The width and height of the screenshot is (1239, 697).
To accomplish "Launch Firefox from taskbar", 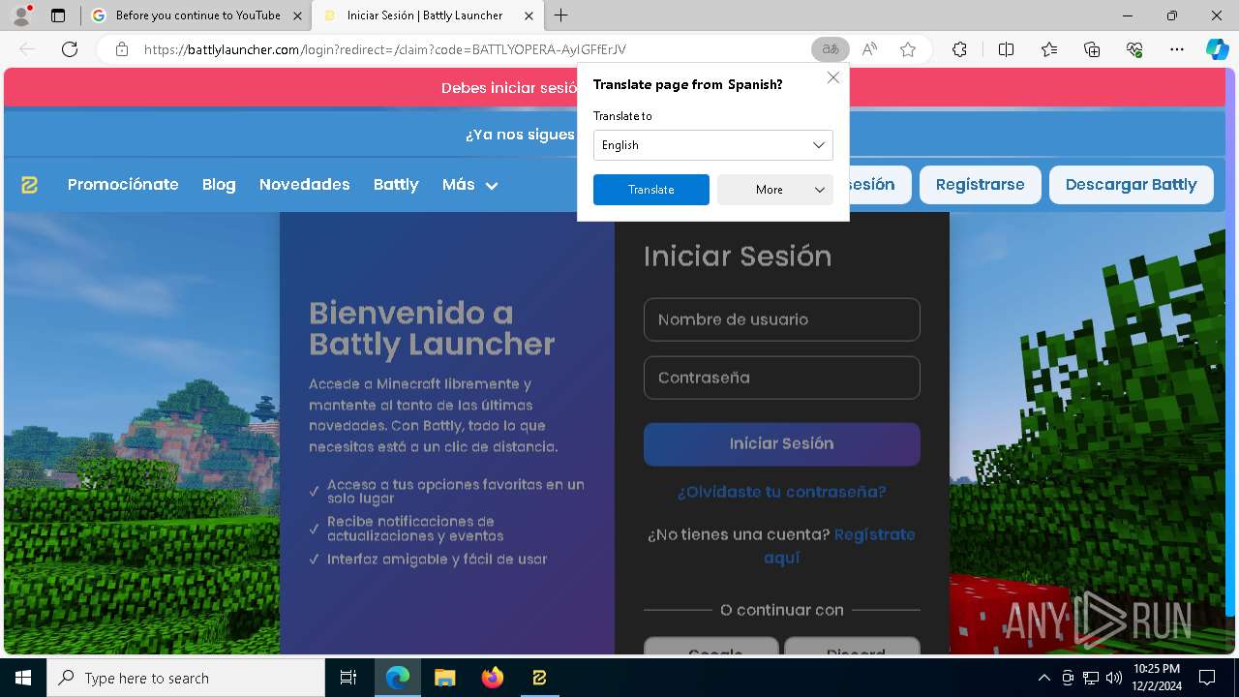I will pyautogui.click(x=493, y=678).
